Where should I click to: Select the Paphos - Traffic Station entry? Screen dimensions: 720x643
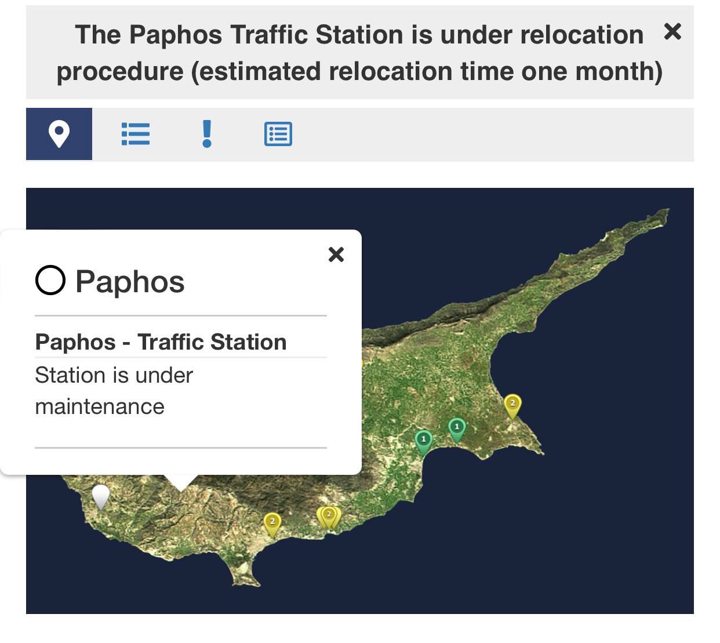[161, 342]
